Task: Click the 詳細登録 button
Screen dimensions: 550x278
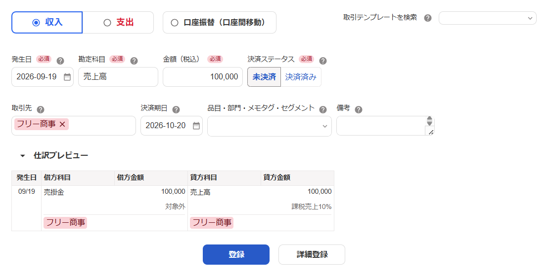Action: click(x=312, y=254)
